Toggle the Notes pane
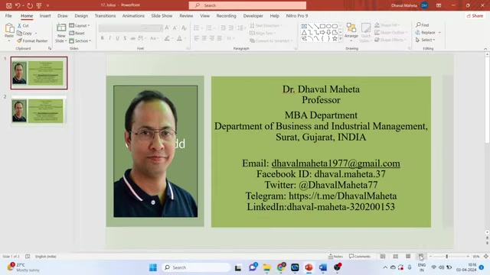This screenshot has height=275, width=490. (x=335, y=257)
